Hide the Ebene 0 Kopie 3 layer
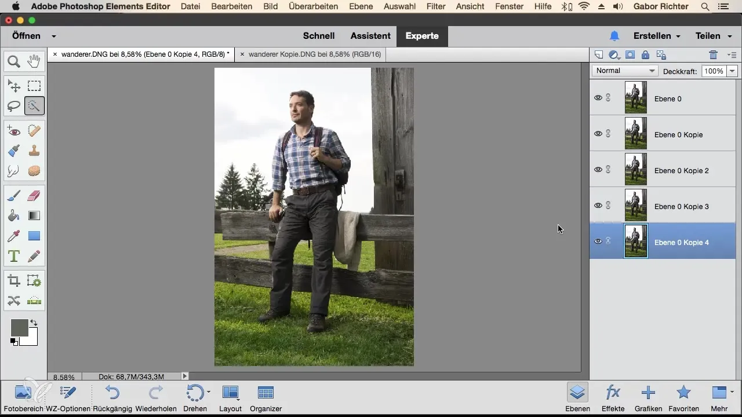The image size is (742, 417). click(598, 206)
